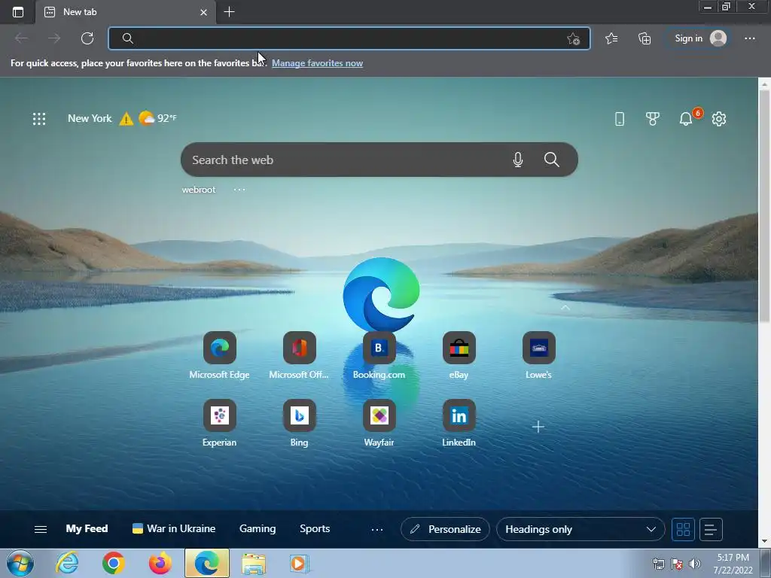Image resolution: width=771 pixels, height=578 pixels.
Task: Open Windows Explorer from taskbar
Action: 254,563
